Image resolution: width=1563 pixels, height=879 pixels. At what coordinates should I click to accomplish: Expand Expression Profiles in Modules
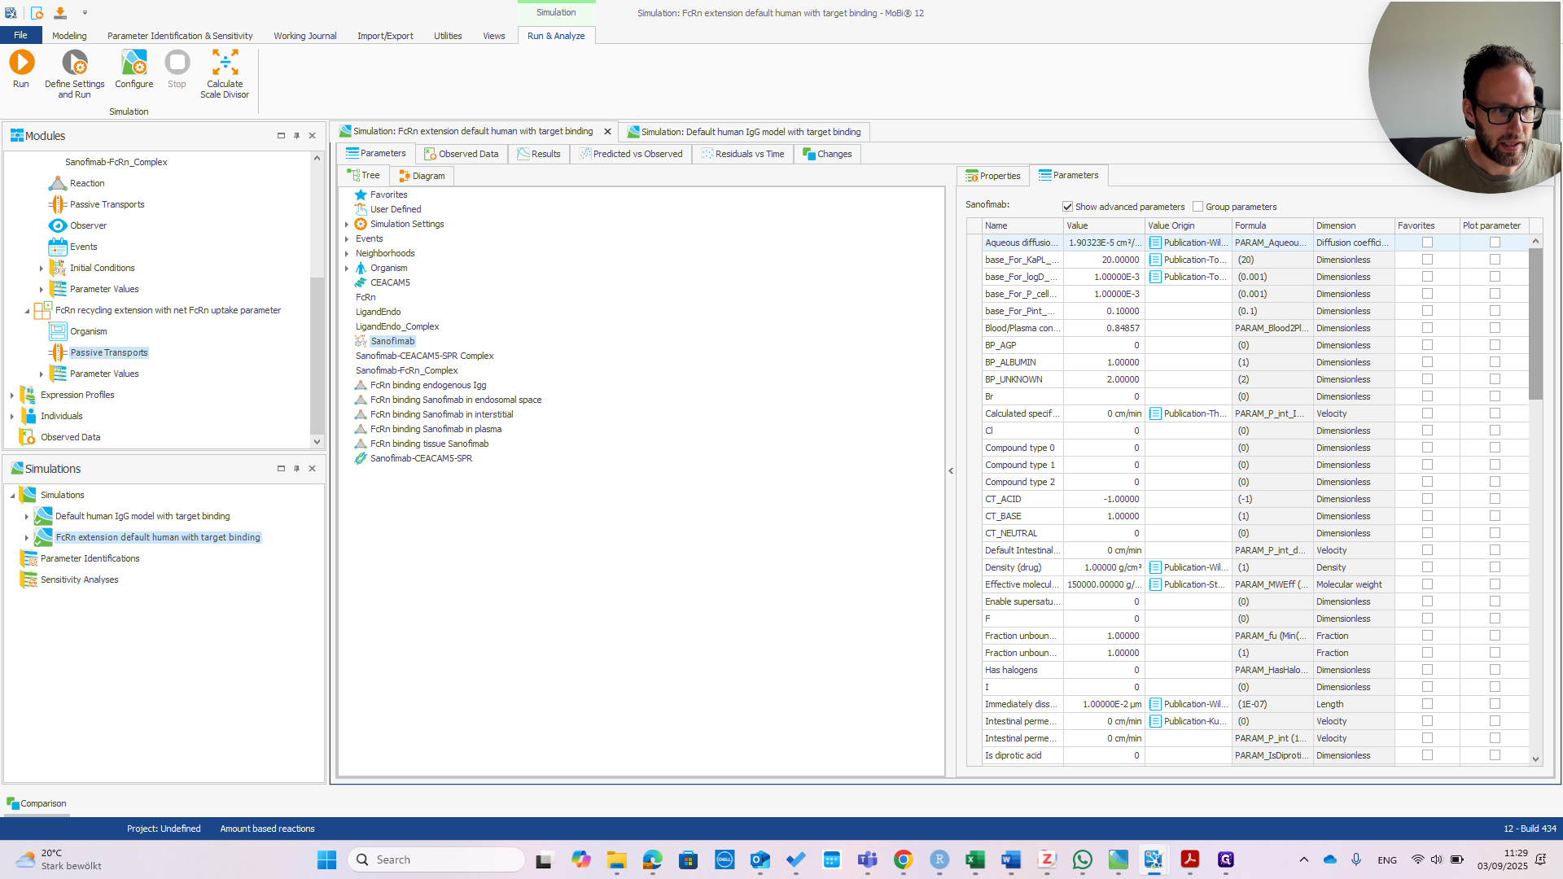click(11, 395)
